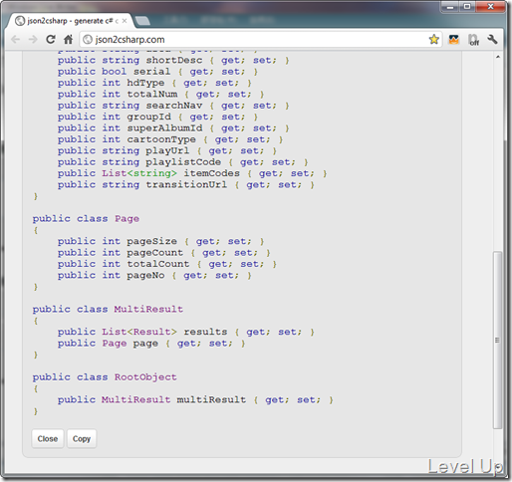Click the 'bool serial' property line

[157, 72]
